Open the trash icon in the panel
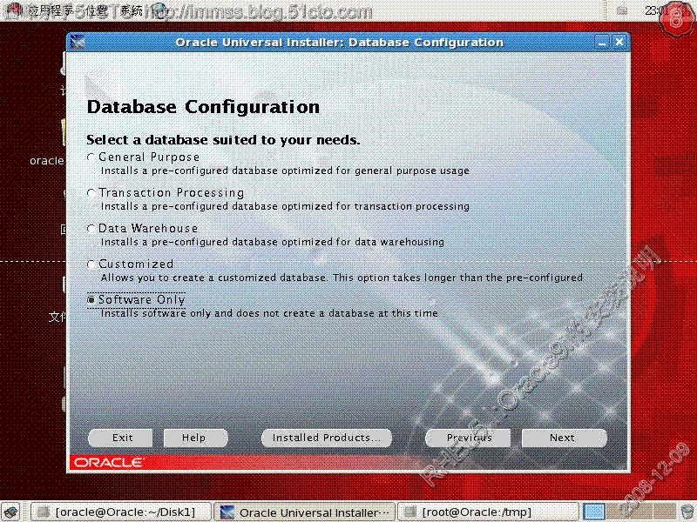697x522 pixels. [x=687, y=512]
